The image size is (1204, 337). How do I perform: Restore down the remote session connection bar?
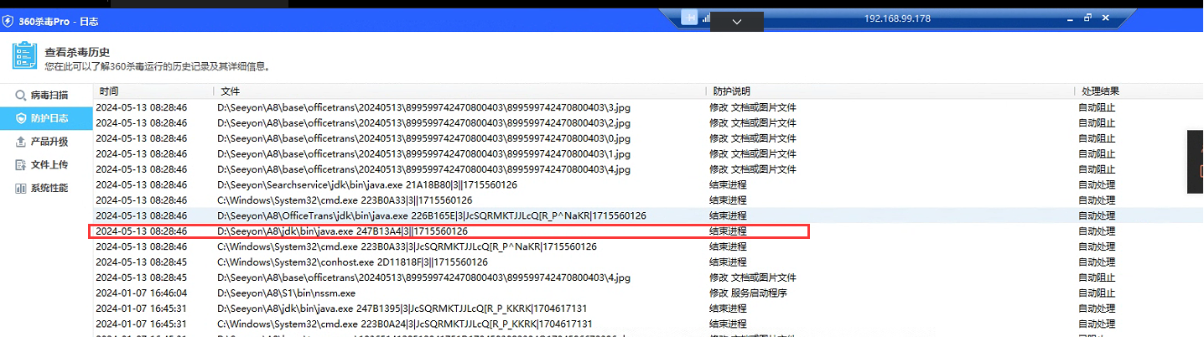click(1087, 18)
